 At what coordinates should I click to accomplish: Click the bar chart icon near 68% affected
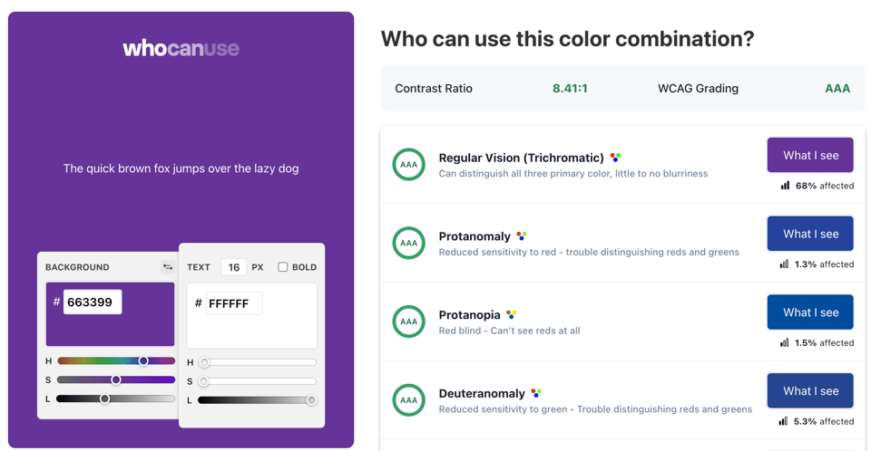click(x=785, y=186)
